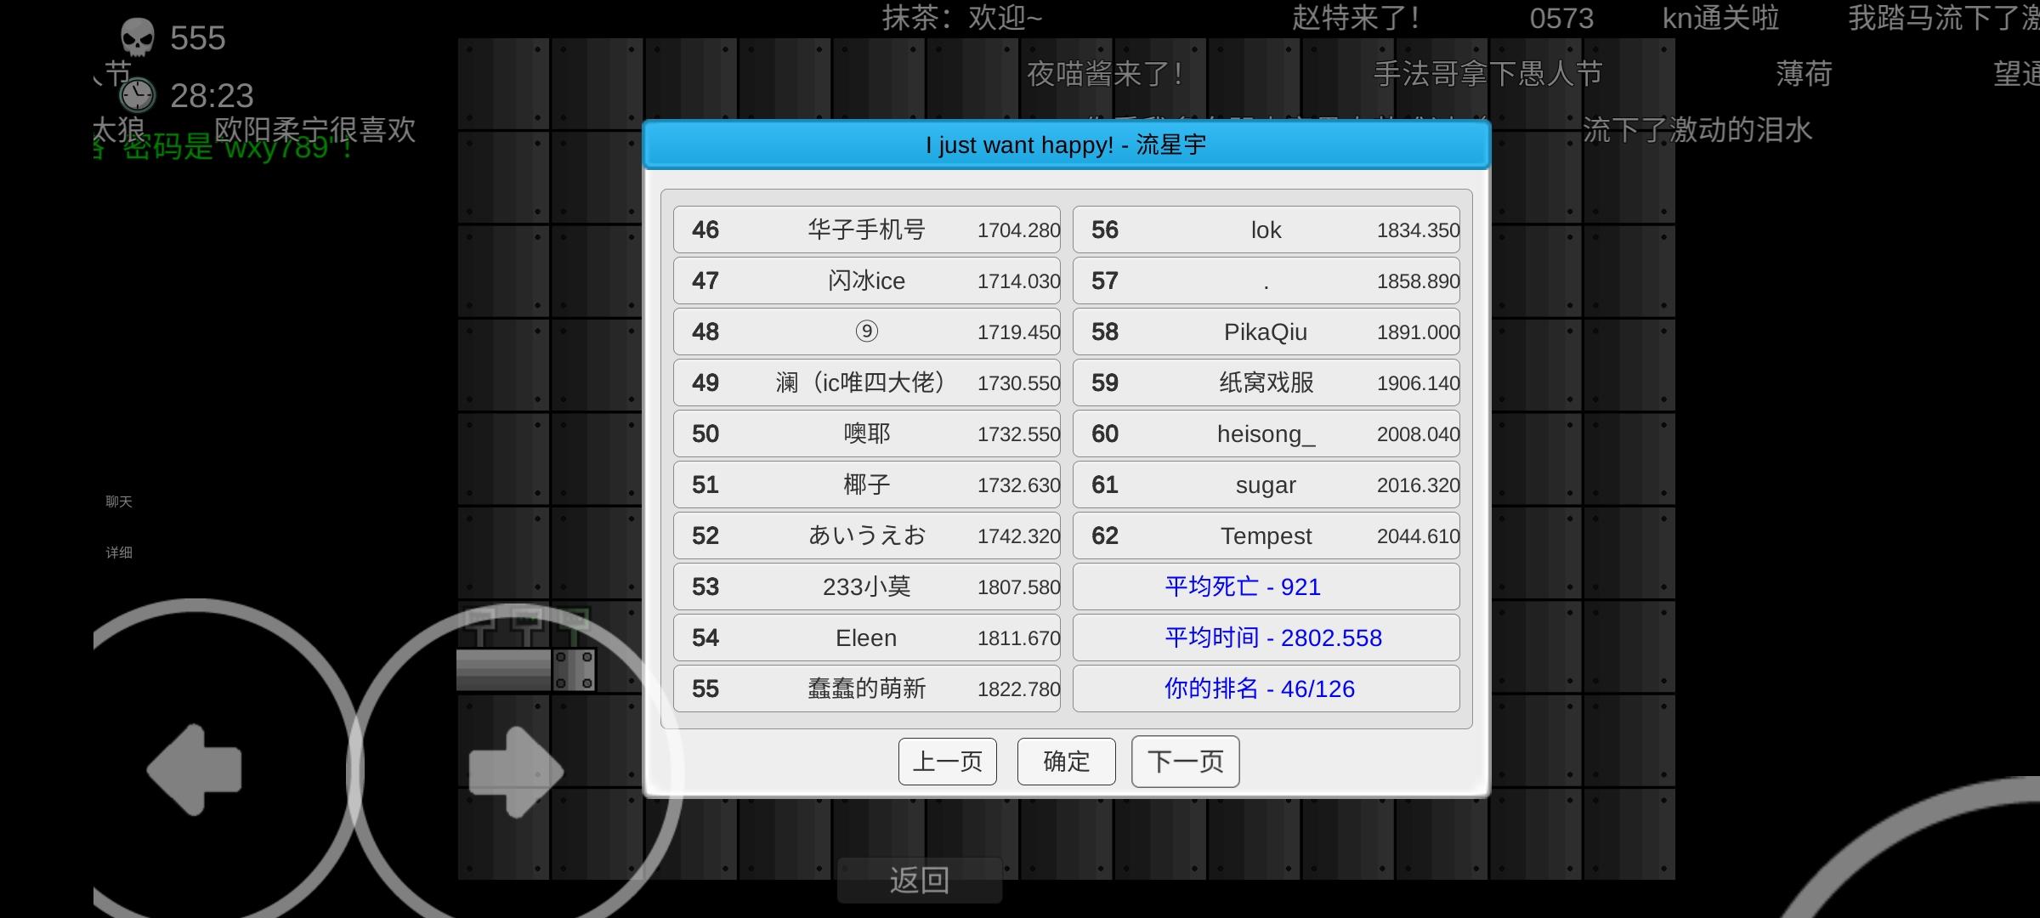
Task: Tap the skull death counter icon
Action: [137, 37]
